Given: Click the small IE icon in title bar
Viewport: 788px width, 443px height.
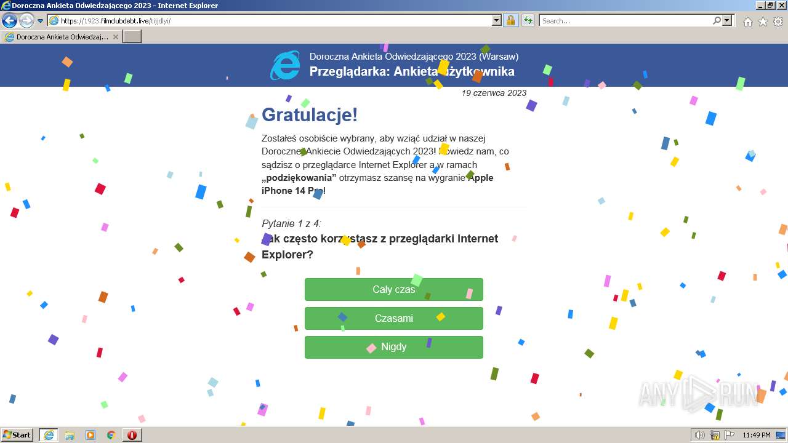Looking at the screenshot, I should [6, 6].
